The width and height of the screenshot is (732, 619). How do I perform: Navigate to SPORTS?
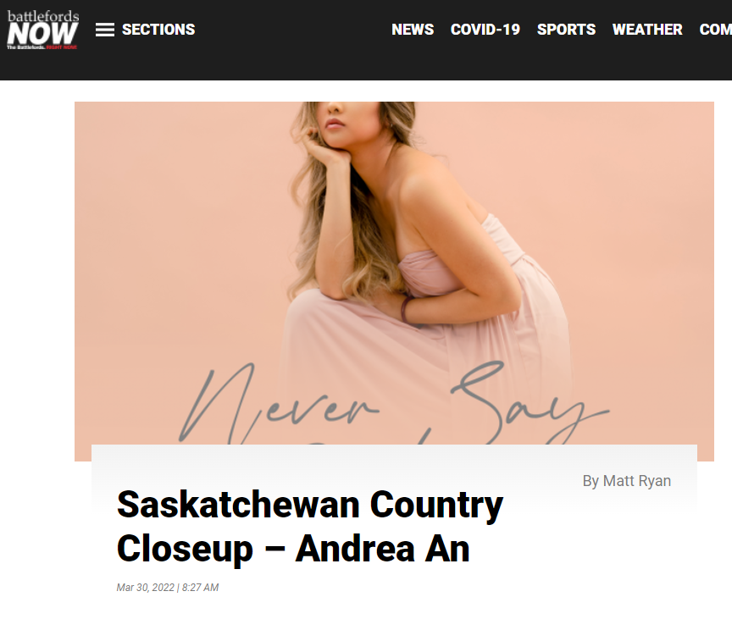tap(566, 30)
